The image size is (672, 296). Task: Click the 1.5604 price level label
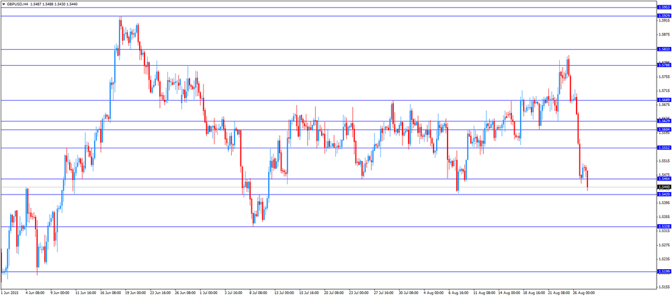click(x=663, y=130)
